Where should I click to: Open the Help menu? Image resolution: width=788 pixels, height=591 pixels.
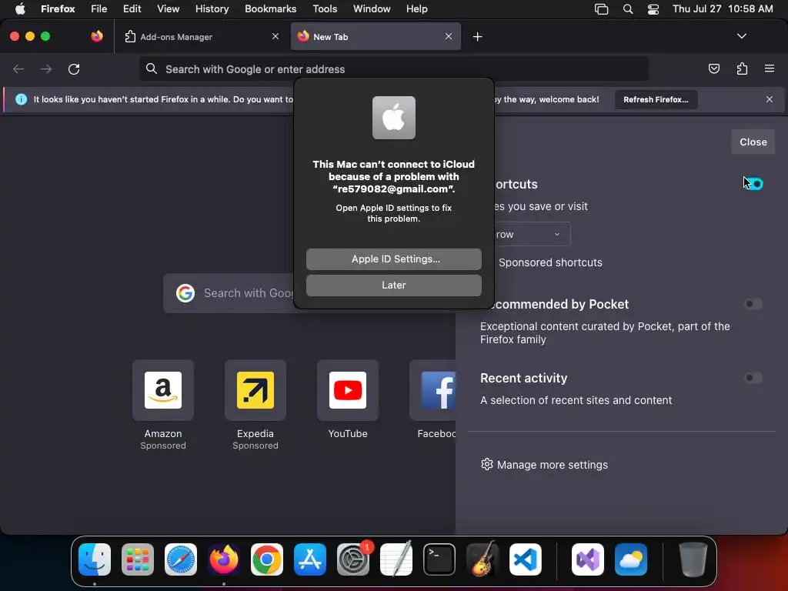416,8
